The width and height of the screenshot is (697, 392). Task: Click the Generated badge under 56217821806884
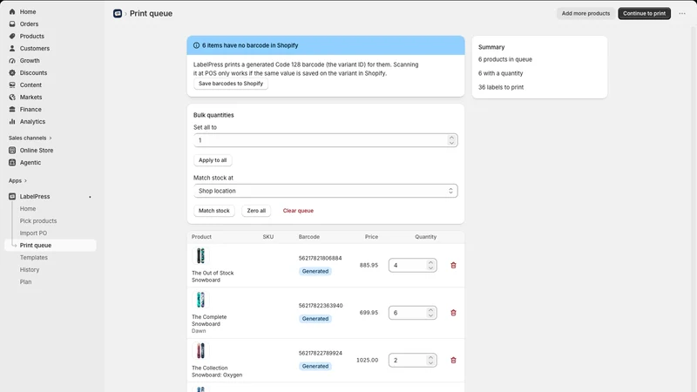click(x=315, y=272)
